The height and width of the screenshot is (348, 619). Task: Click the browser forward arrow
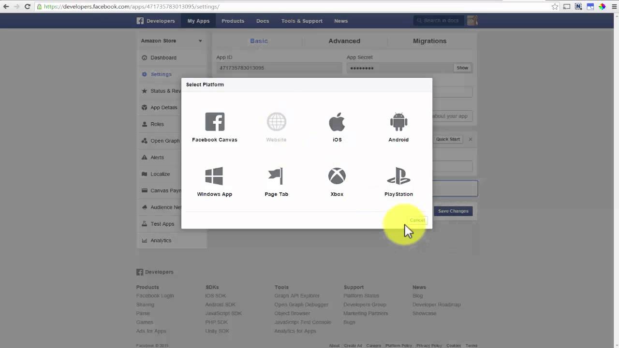point(17,6)
